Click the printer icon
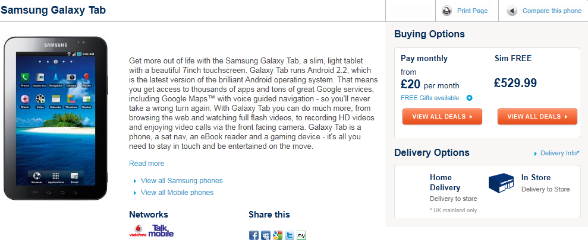 click(x=447, y=11)
